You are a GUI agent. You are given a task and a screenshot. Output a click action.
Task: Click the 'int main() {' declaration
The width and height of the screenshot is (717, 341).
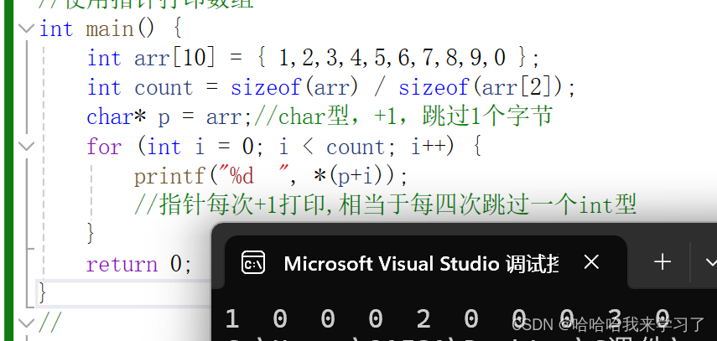click(111, 29)
